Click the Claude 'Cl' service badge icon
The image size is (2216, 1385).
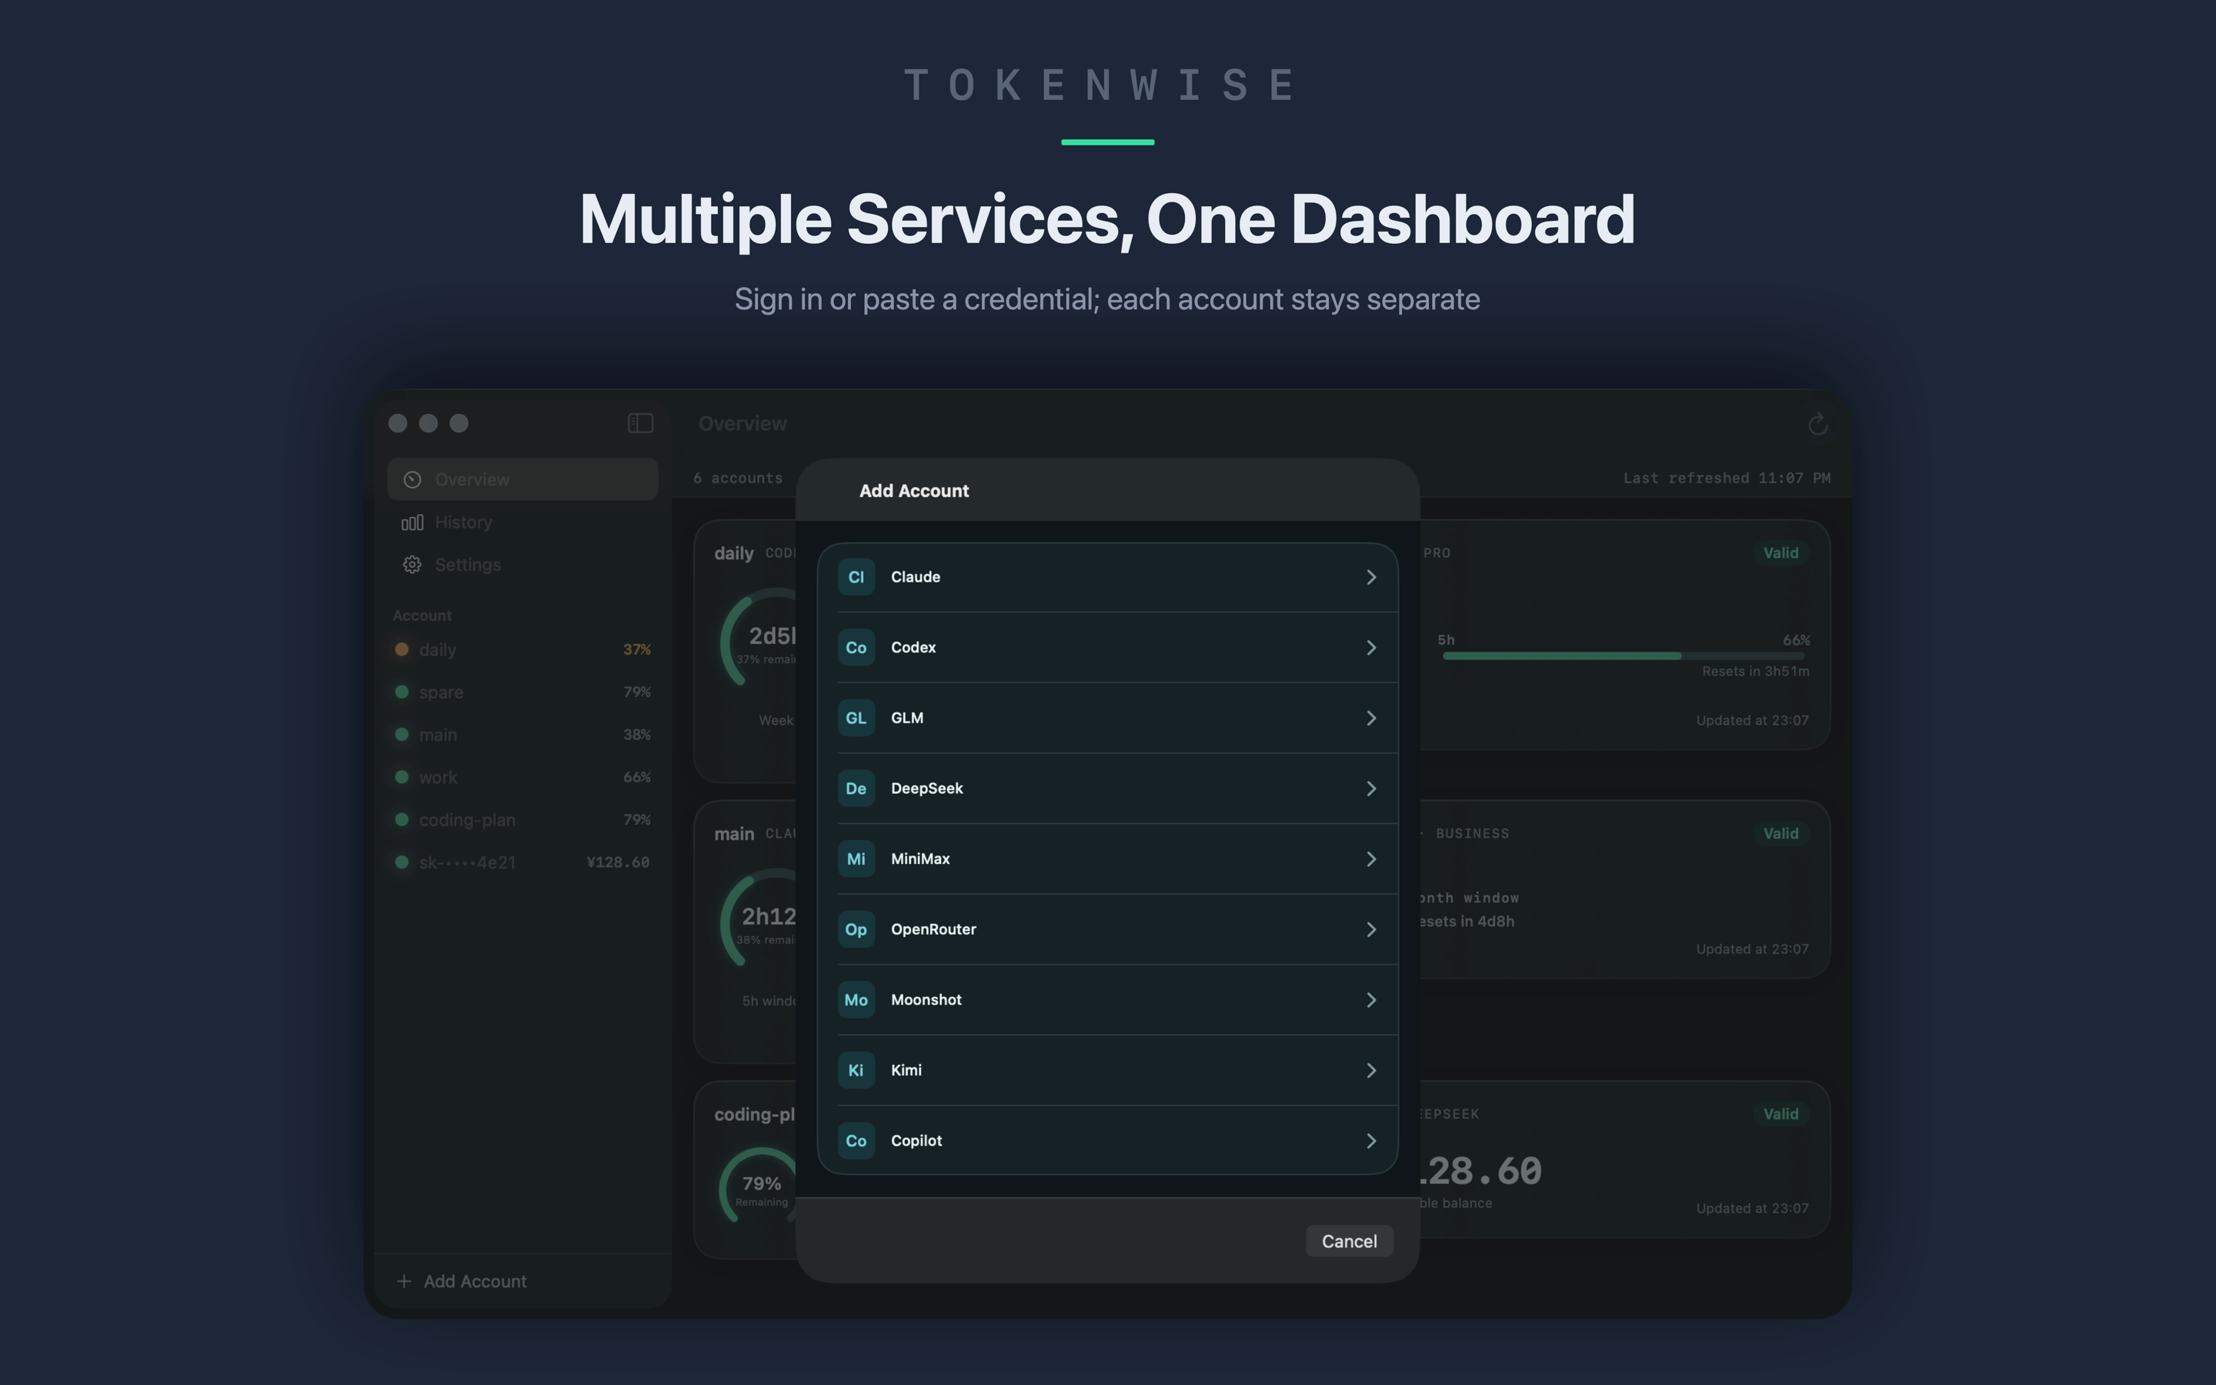856,577
